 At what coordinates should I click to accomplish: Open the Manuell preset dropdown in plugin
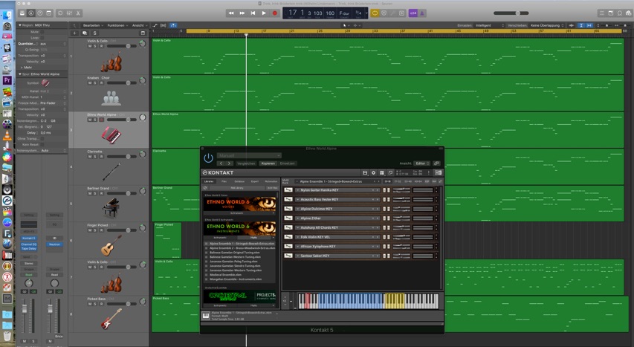click(x=248, y=156)
